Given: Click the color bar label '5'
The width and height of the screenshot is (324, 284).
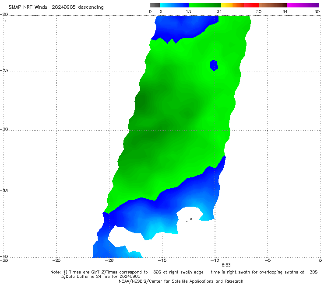Looking at the screenshot, I should (161, 11).
